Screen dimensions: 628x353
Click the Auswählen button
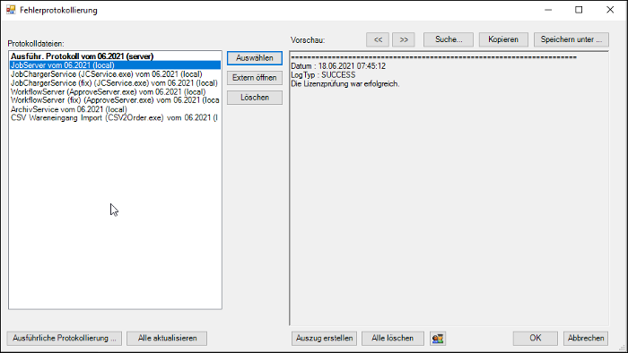pyautogui.click(x=254, y=58)
